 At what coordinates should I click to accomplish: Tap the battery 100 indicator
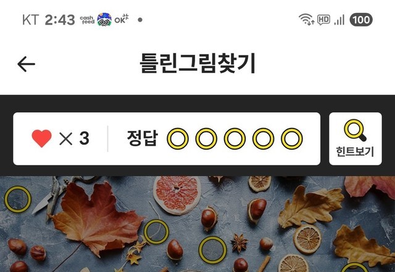(361, 20)
